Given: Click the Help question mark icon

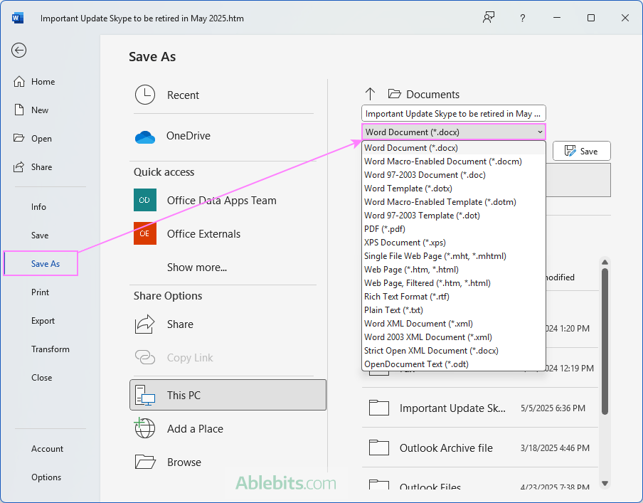Looking at the screenshot, I should (523, 18).
